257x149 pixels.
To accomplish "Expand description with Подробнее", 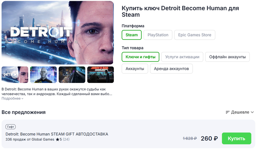I will click(12, 98).
